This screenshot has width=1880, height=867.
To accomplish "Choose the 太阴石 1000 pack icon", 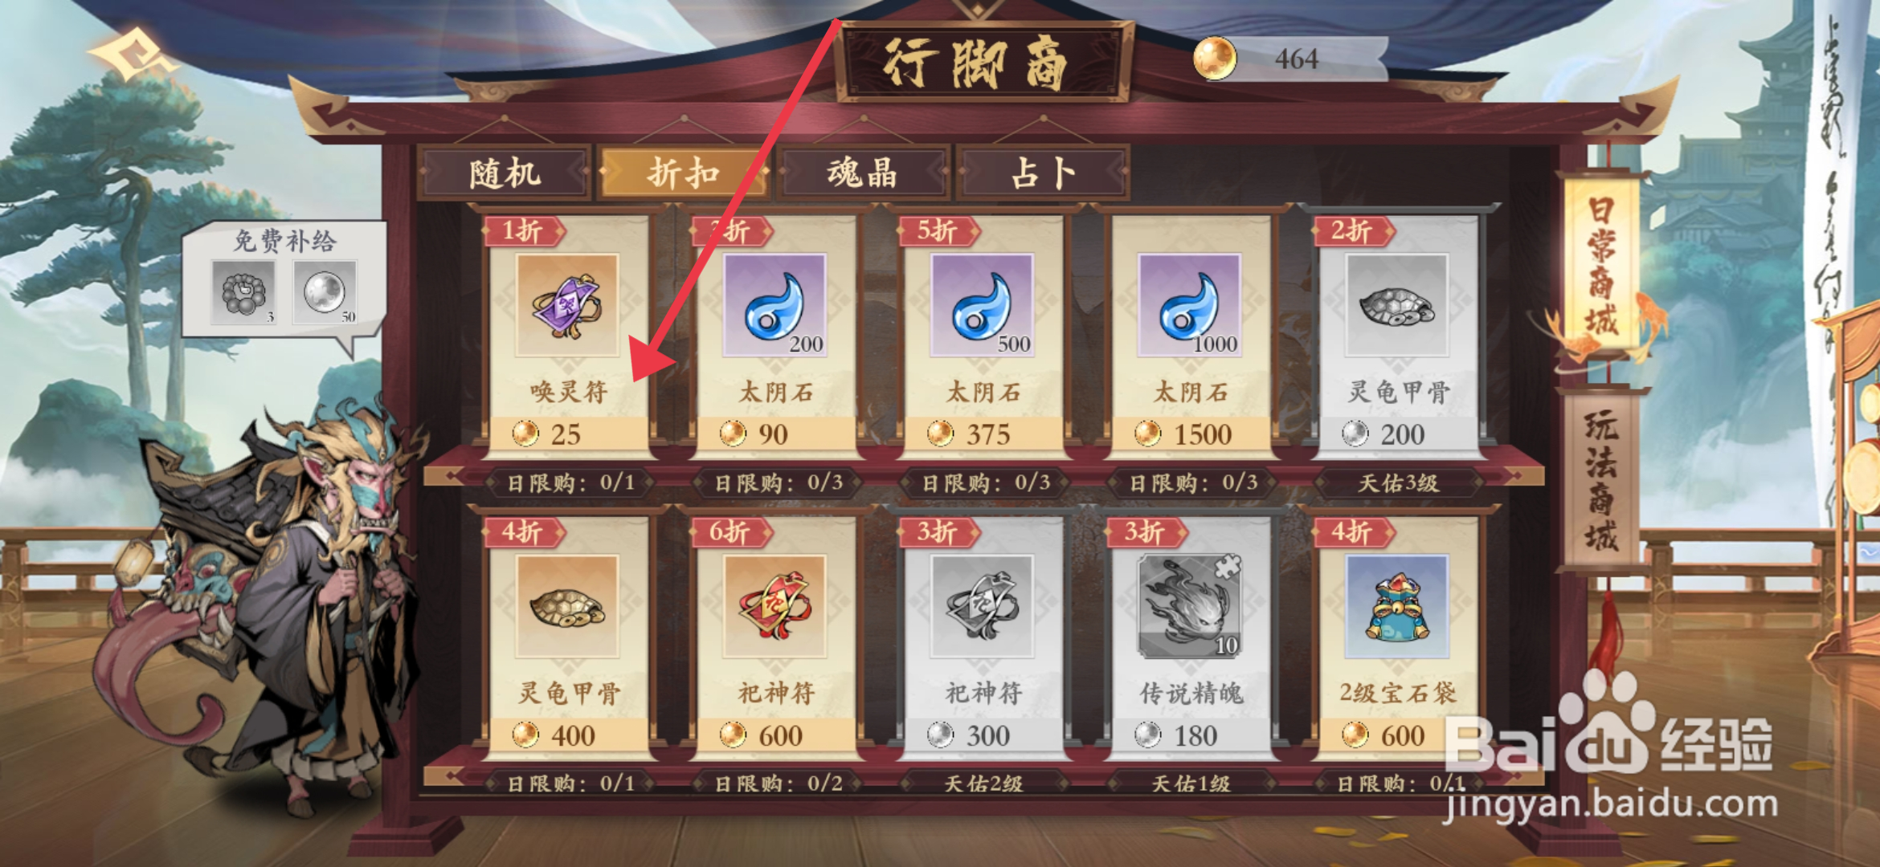I will 1189,305.
